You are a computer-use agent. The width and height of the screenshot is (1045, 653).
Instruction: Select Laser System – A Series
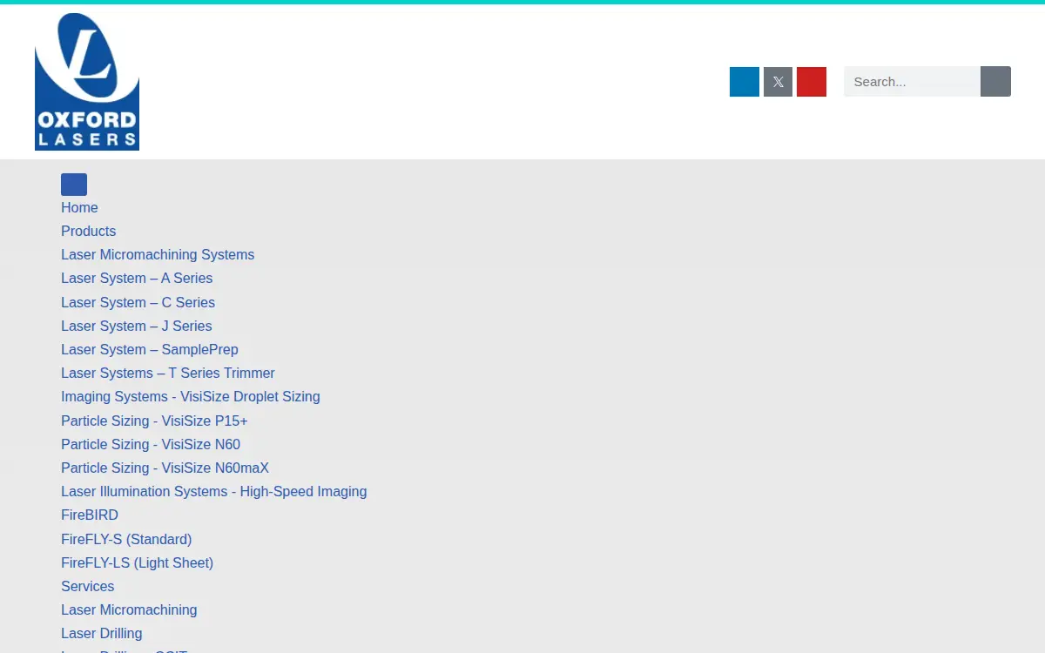(137, 278)
